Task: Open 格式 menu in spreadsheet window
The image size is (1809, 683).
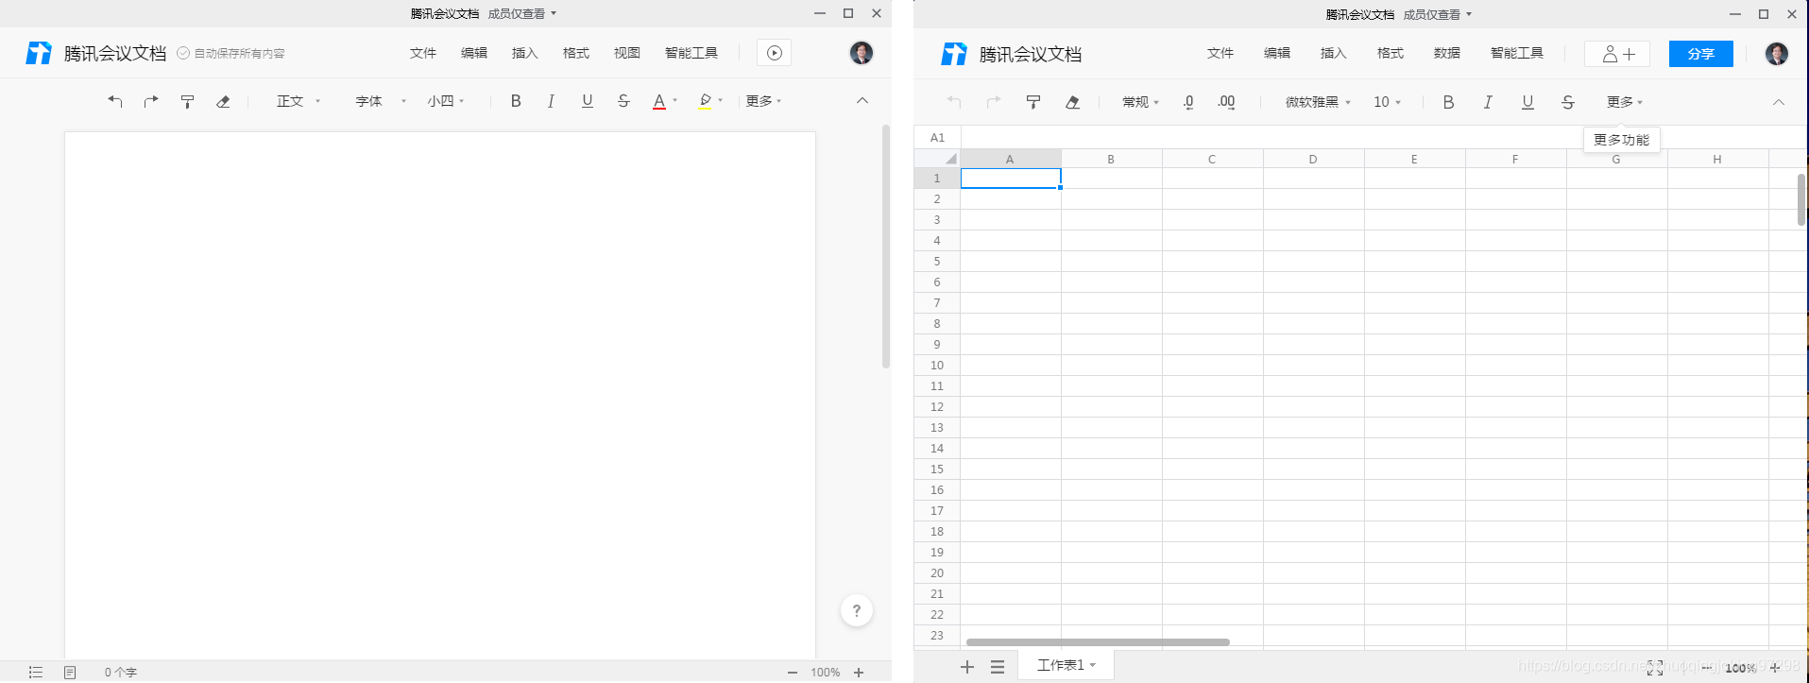Action: point(1391,53)
